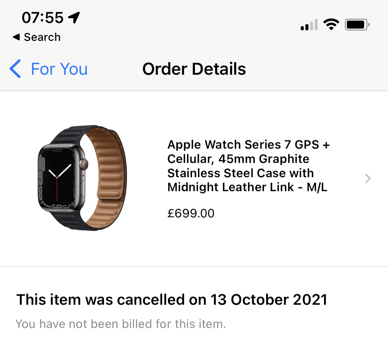Go back to the For You page
388x362 pixels.
(59, 69)
